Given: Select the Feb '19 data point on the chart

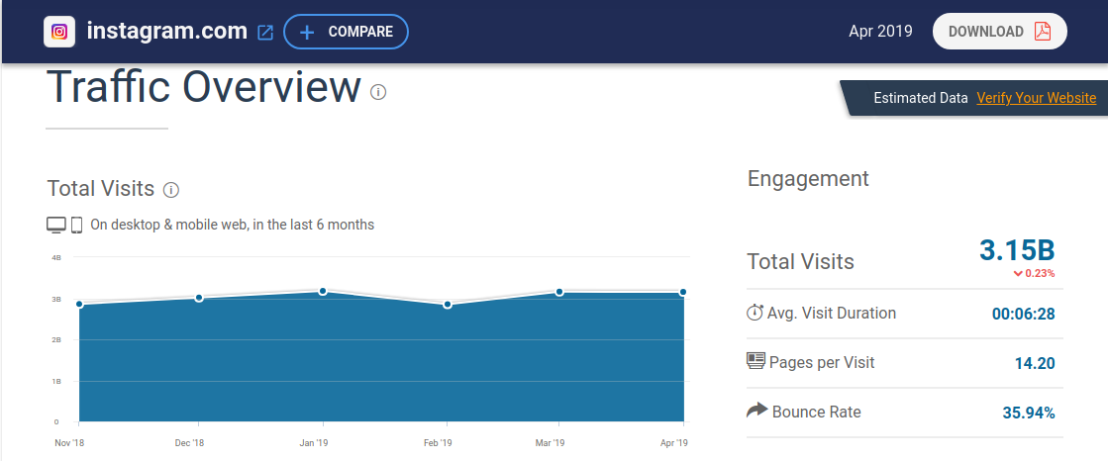Looking at the screenshot, I should click(448, 305).
